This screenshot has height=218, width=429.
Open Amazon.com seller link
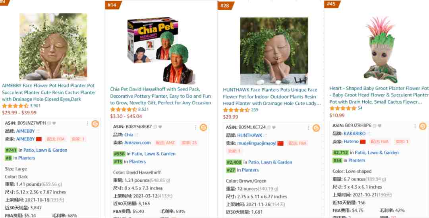[x=137, y=143]
